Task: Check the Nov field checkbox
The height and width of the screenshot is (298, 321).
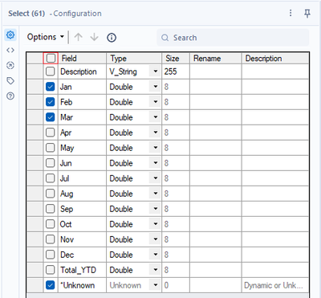Action: click(x=51, y=239)
